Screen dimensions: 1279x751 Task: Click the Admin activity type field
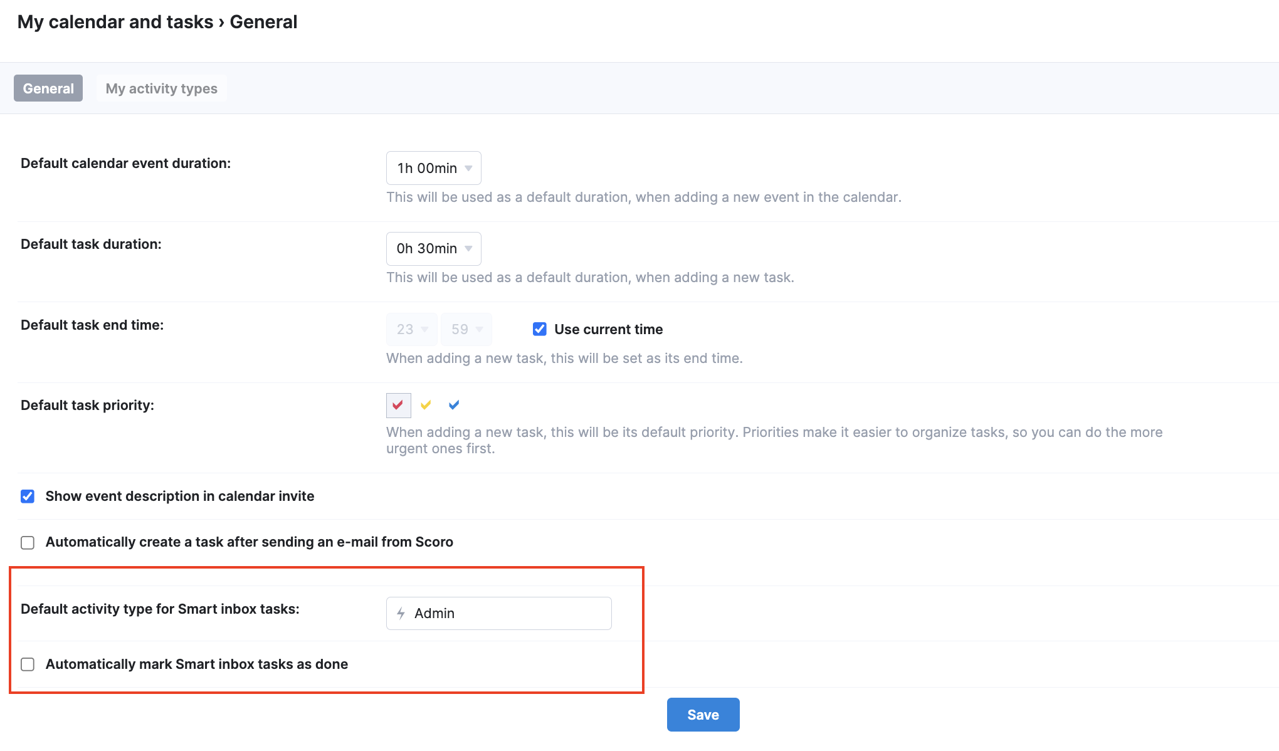[x=499, y=613]
